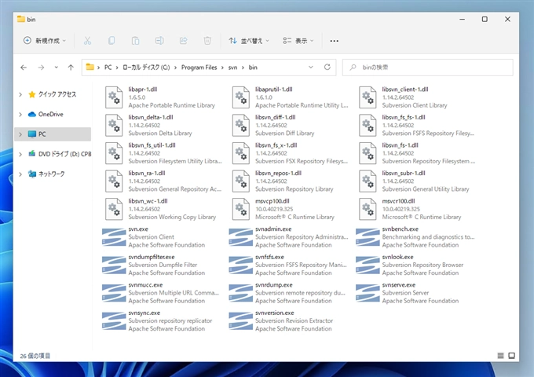Open the three-dot more options menu
534x377 pixels.
(x=335, y=40)
